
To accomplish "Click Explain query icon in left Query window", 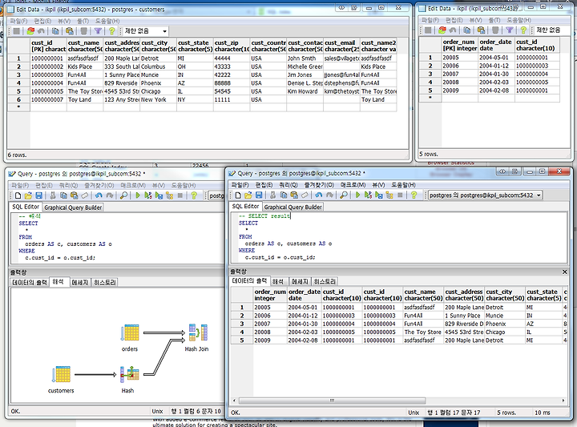I will (170, 195).
